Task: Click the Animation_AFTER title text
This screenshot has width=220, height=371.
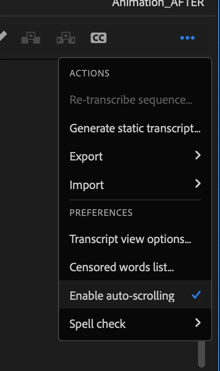Action: pyautogui.click(x=158, y=4)
